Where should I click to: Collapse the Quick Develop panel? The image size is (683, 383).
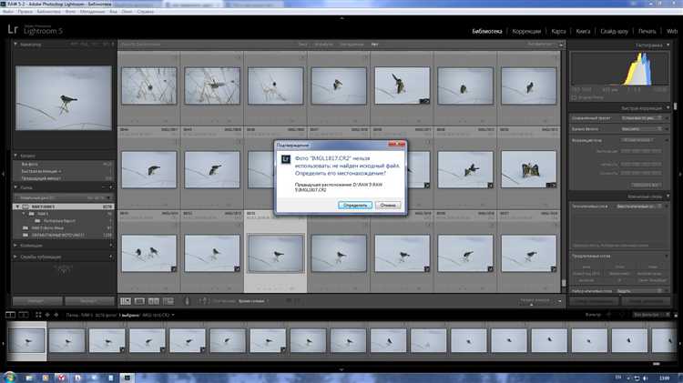(x=668, y=107)
